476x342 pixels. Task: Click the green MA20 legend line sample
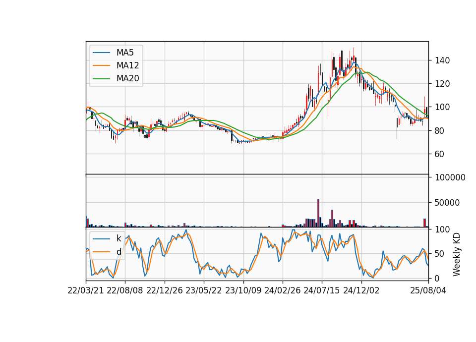pos(101,78)
